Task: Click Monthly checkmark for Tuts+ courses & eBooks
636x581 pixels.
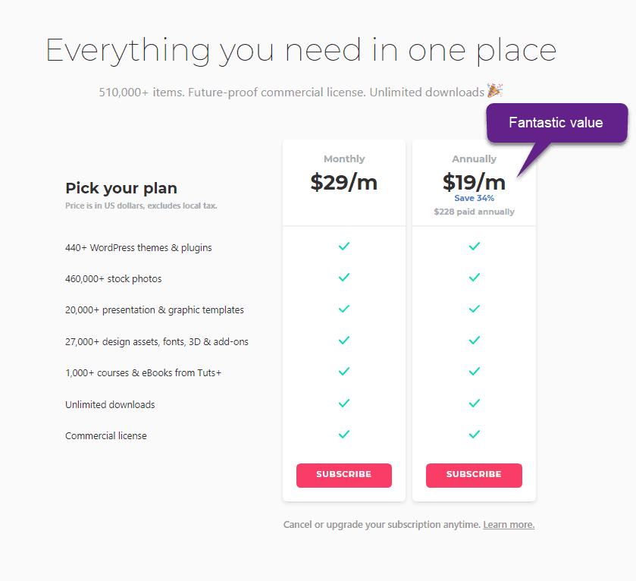Action: tap(344, 371)
